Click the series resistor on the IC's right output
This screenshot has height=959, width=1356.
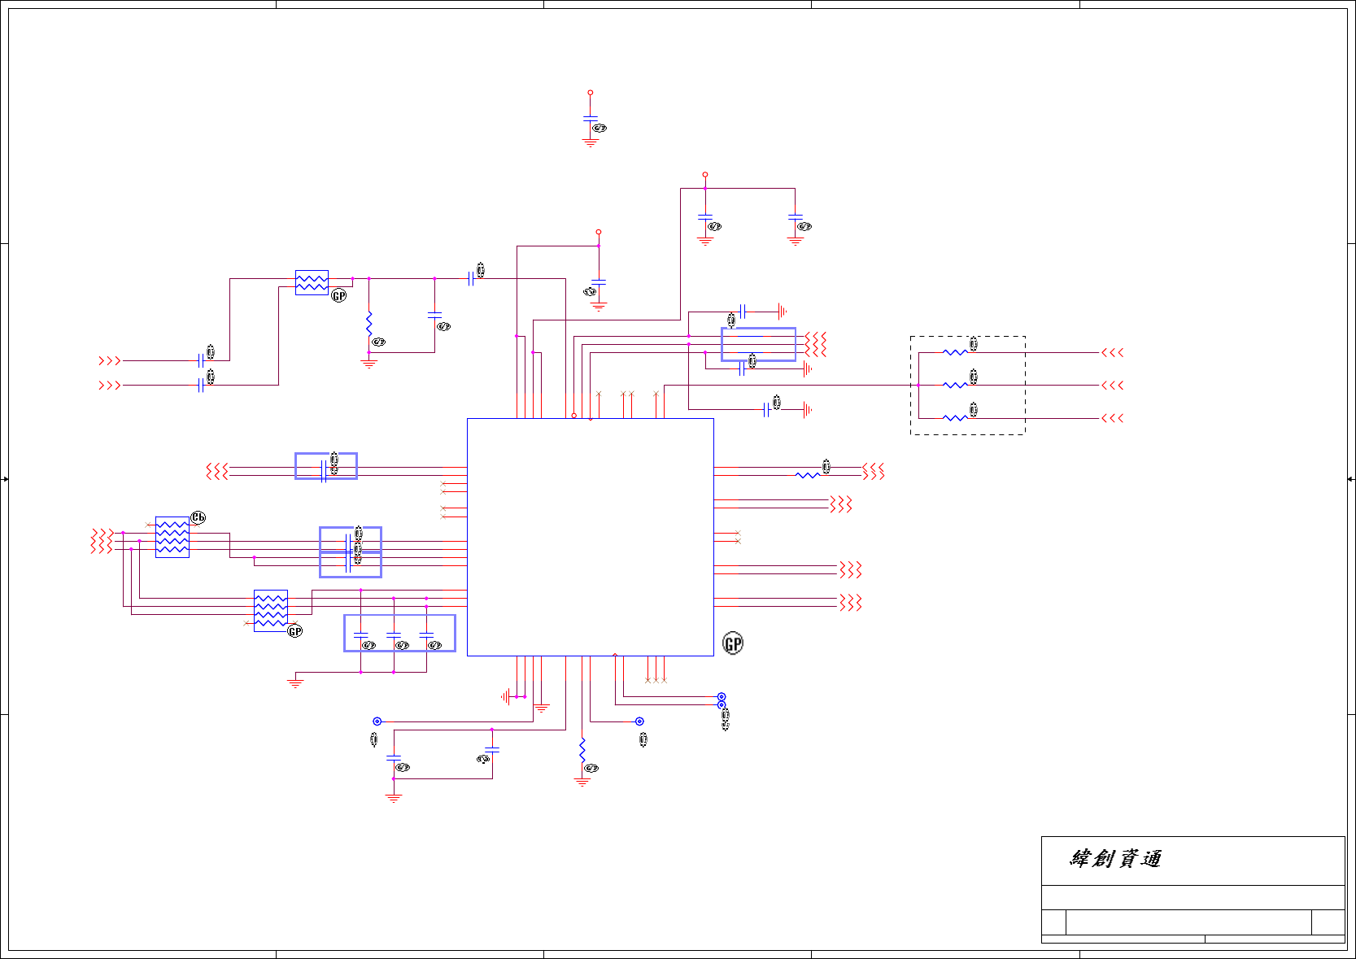click(x=808, y=475)
